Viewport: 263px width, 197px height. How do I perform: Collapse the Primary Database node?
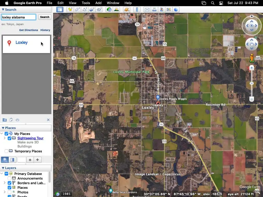click(x=2, y=174)
